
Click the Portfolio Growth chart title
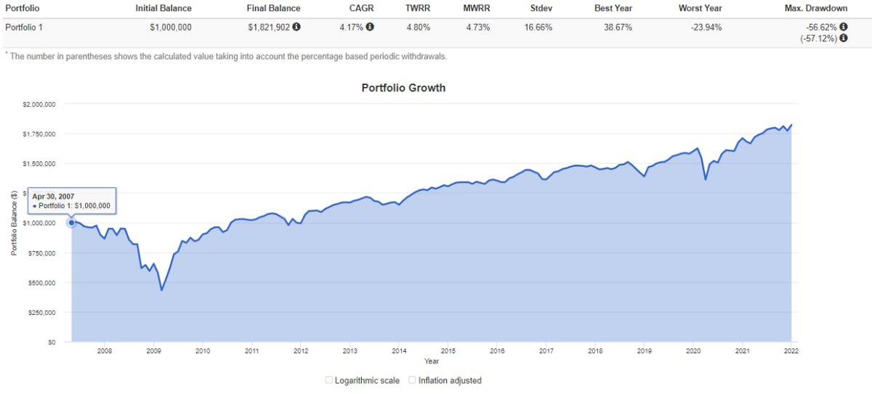(403, 88)
